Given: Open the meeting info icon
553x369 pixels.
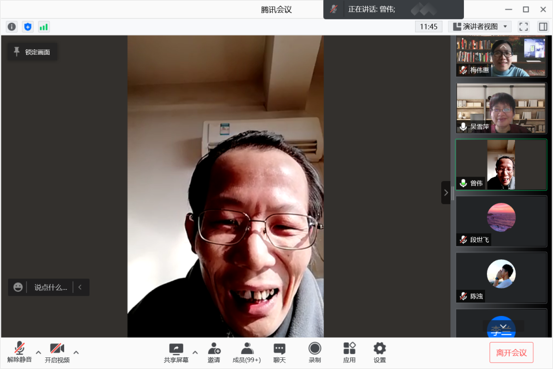Looking at the screenshot, I should pos(12,27).
